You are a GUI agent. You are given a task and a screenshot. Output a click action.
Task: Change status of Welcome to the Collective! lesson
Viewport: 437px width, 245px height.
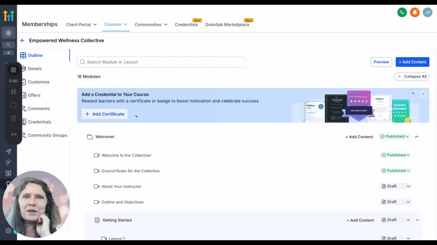coord(396,155)
